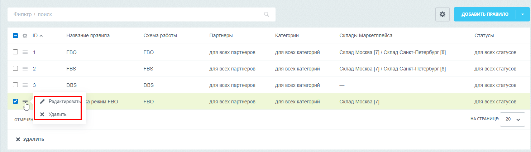Toggle the select-all checkbox in table header
531x152 pixels.
(15, 36)
